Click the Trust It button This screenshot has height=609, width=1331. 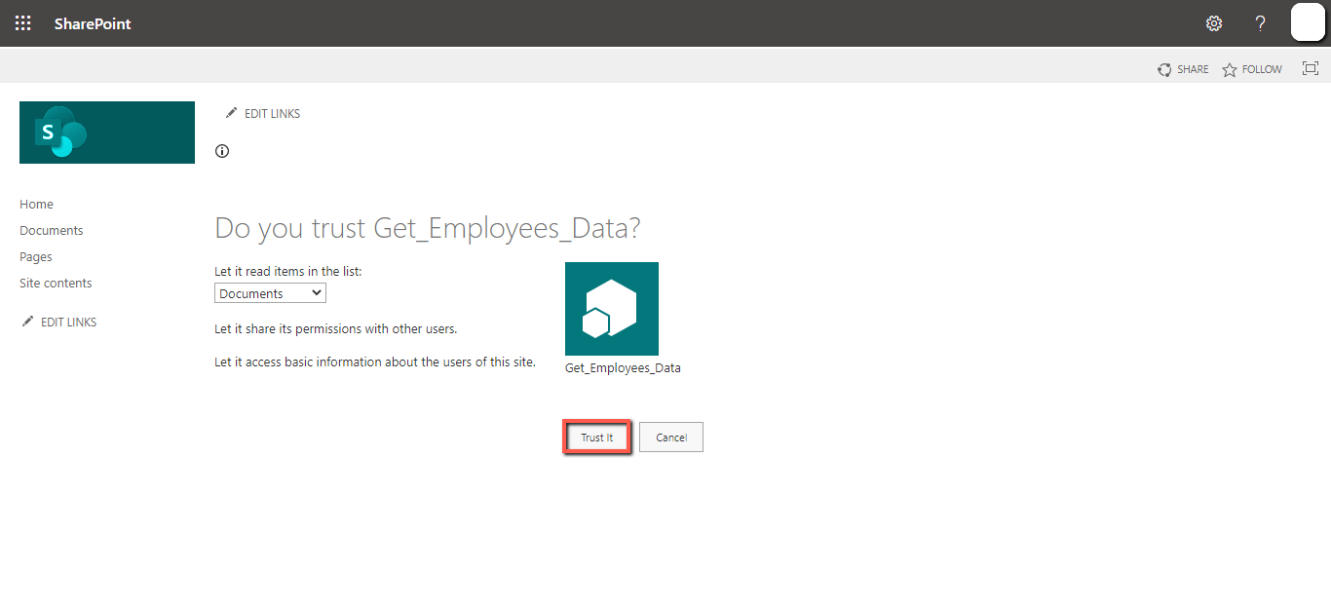pos(597,438)
